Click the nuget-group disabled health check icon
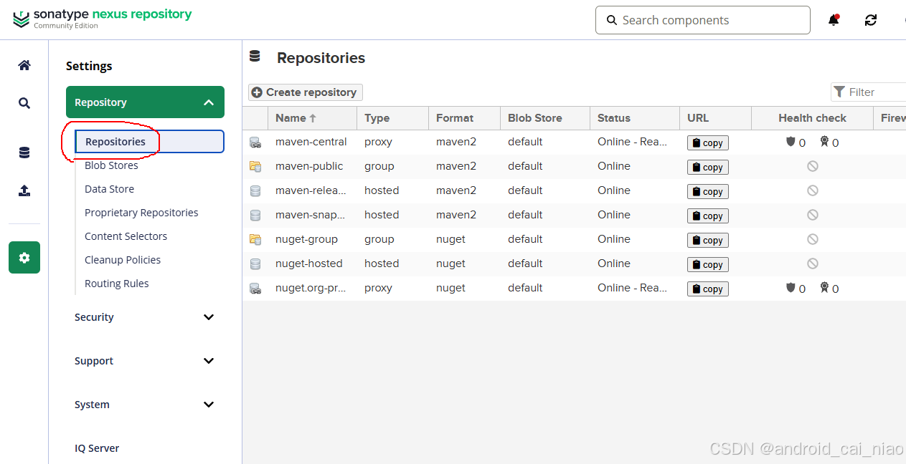The height and width of the screenshot is (464, 906). pos(813,239)
